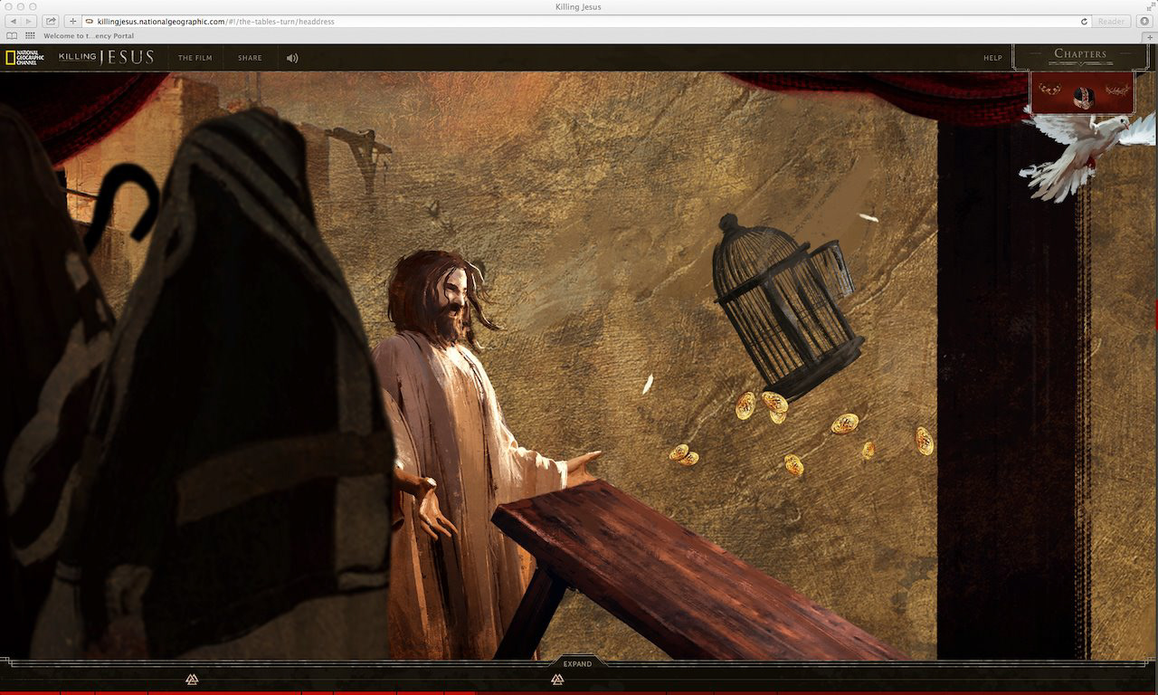Click the Expand tab on bottom bar

[x=577, y=663]
